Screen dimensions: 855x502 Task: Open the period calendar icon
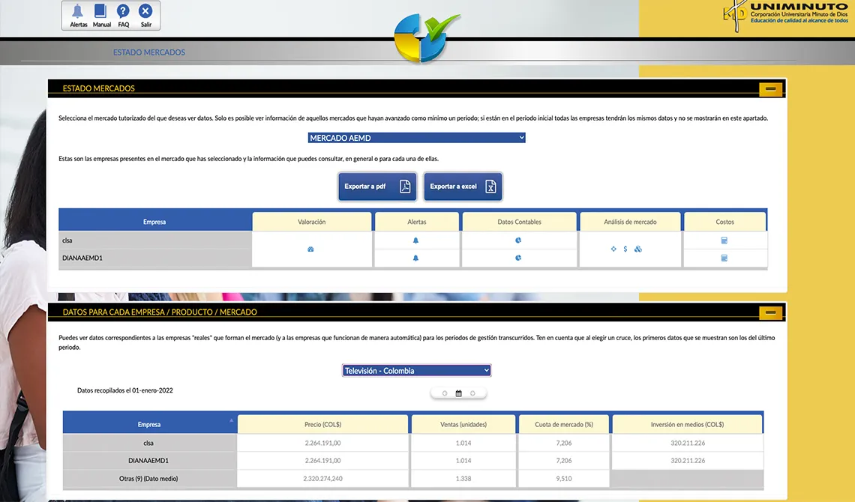[x=458, y=393]
